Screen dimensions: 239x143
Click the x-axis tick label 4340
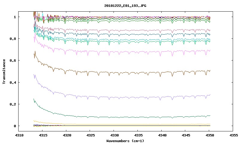[x=162, y=135]
